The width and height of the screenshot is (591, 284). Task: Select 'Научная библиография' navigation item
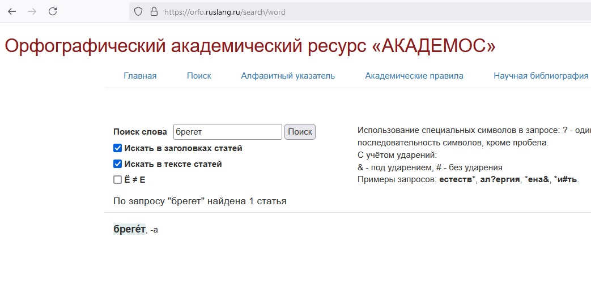[x=541, y=76]
